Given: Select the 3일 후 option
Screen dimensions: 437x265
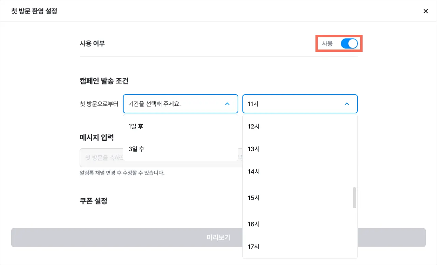Looking at the screenshot, I should pyautogui.click(x=137, y=149).
